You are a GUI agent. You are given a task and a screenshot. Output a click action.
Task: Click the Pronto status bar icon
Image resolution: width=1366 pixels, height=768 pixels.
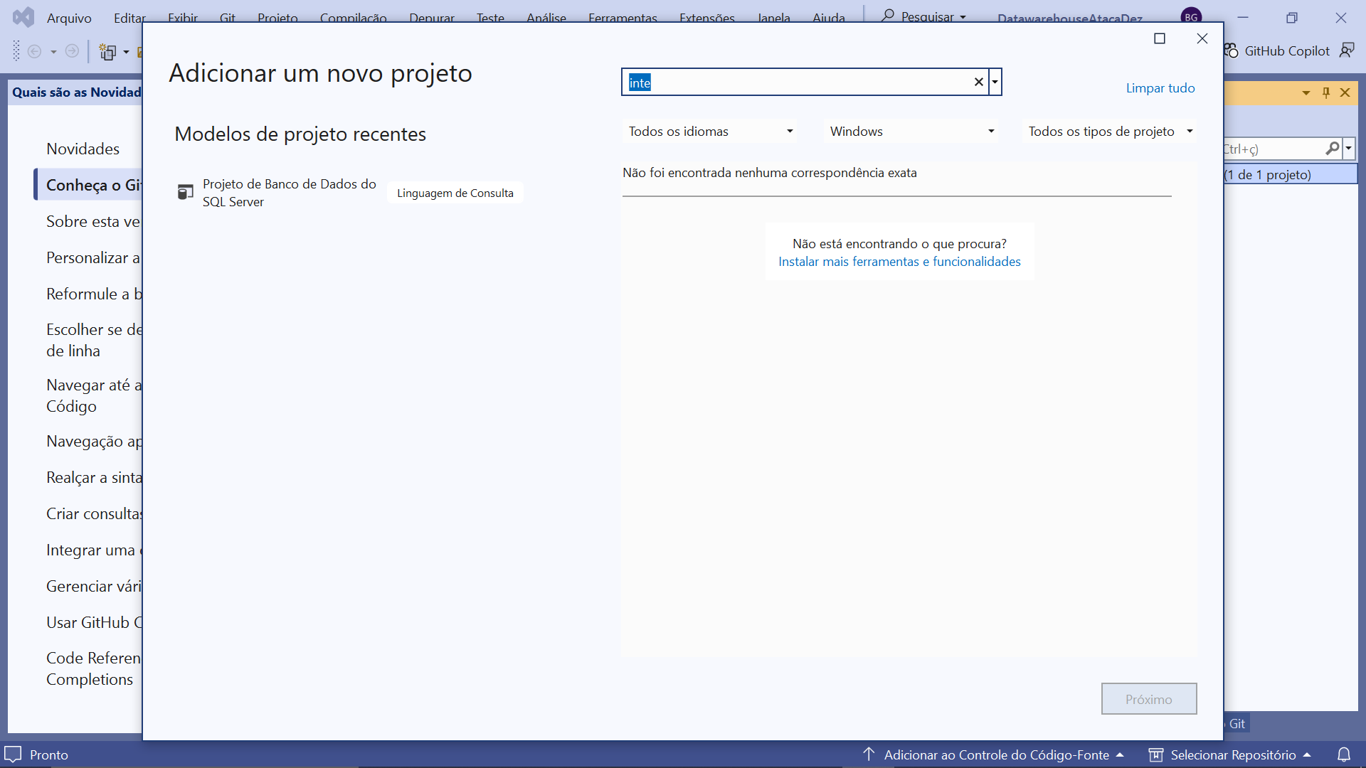14,754
